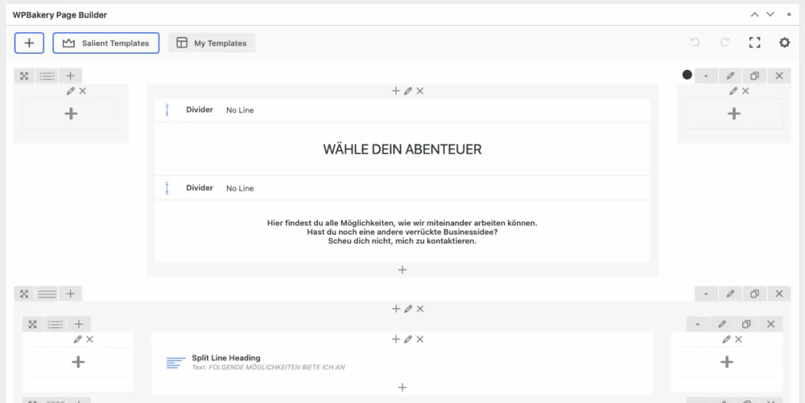Open page builder settings gear

[784, 43]
